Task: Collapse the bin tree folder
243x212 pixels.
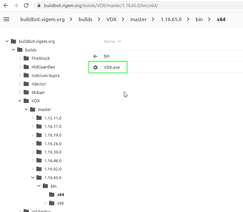Action: coord(39,186)
